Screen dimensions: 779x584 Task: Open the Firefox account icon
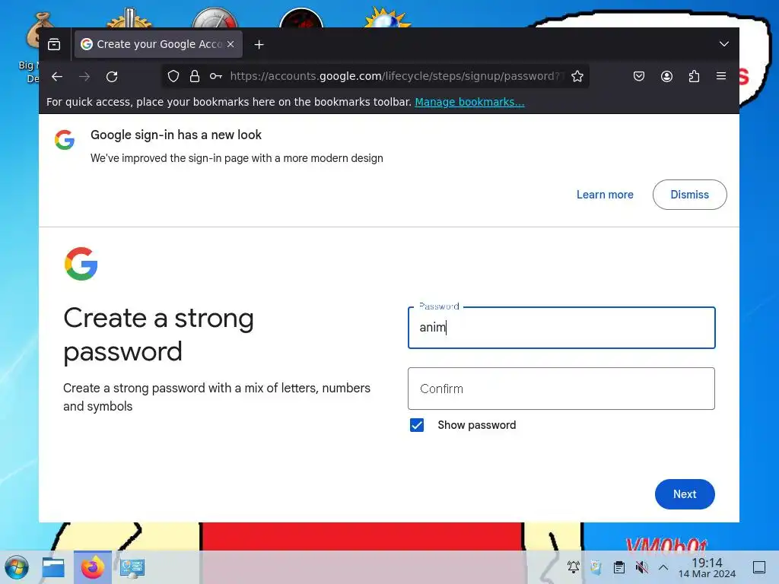pos(666,76)
